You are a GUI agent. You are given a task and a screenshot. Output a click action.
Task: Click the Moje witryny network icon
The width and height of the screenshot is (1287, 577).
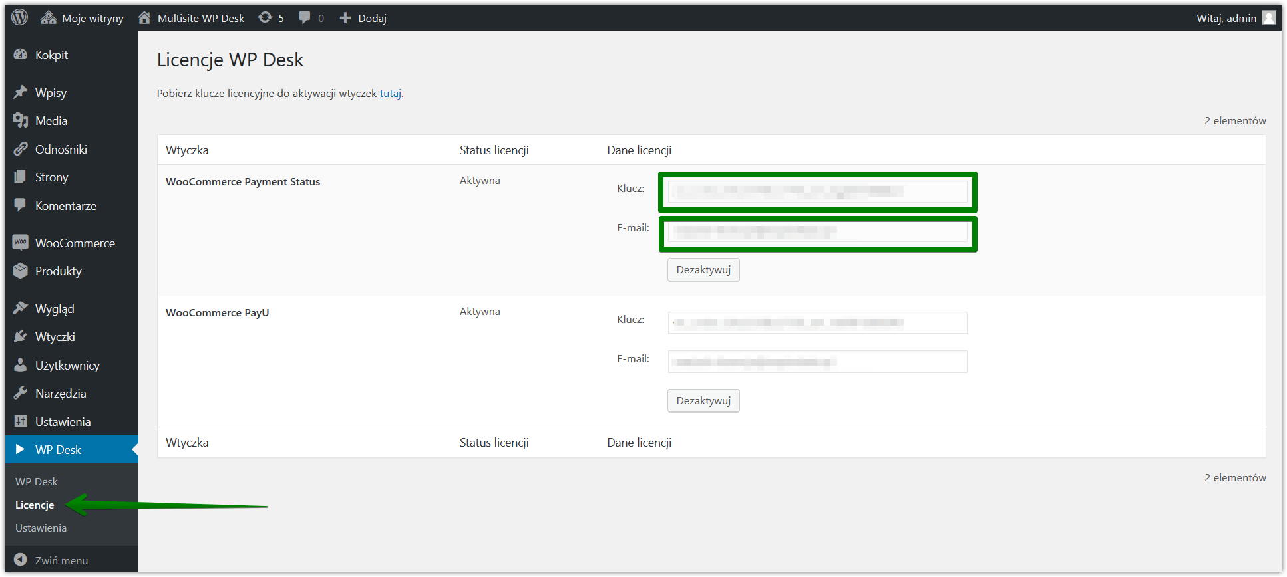pyautogui.click(x=48, y=18)
